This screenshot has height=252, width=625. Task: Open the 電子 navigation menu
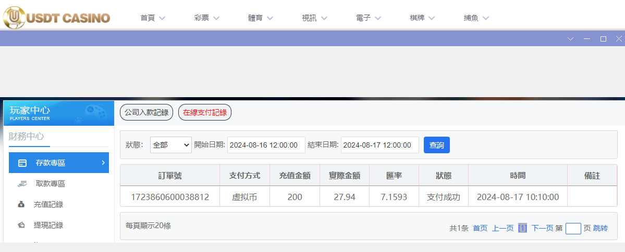pyautogui.click(x=369, y=18)
